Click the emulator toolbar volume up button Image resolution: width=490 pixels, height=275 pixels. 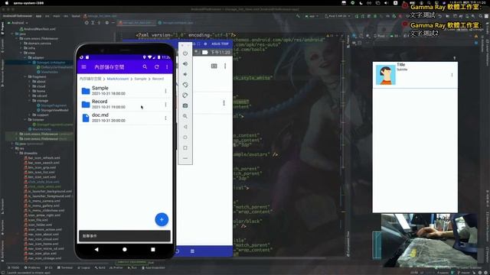pos(185,63)
